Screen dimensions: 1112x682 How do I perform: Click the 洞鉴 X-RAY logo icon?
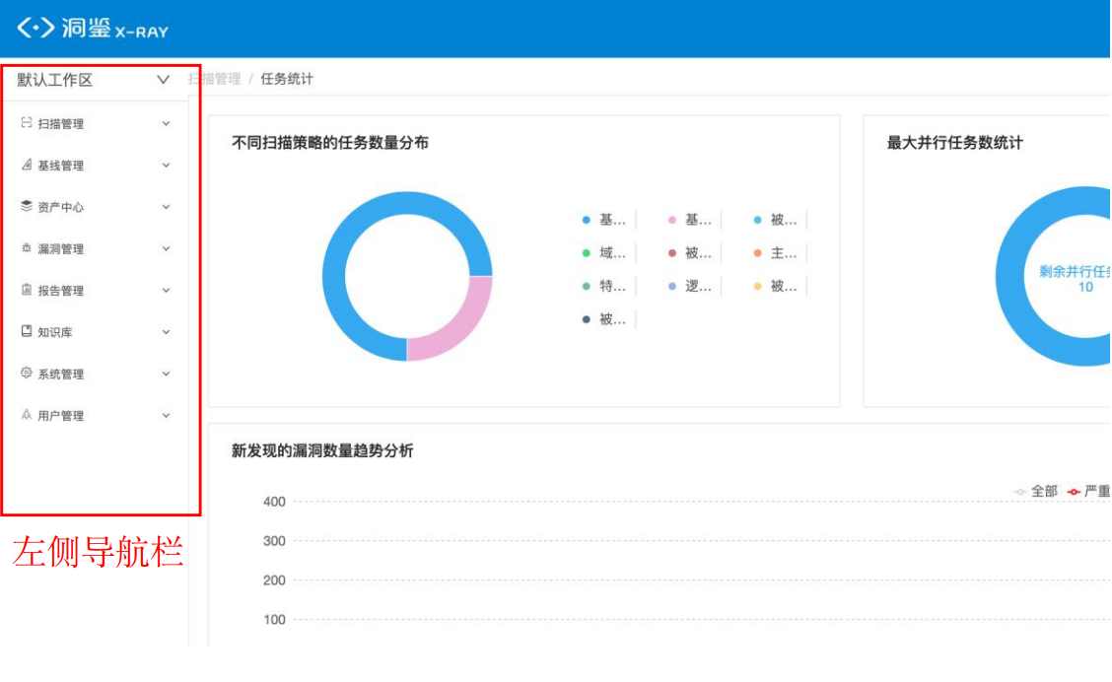(x=35, y=28)
